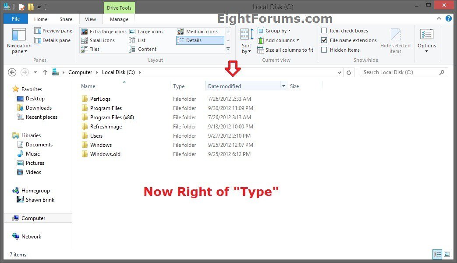The image size is (457, 263).
Task: Open the recent locations dropdown
Action: coord(35,72)
